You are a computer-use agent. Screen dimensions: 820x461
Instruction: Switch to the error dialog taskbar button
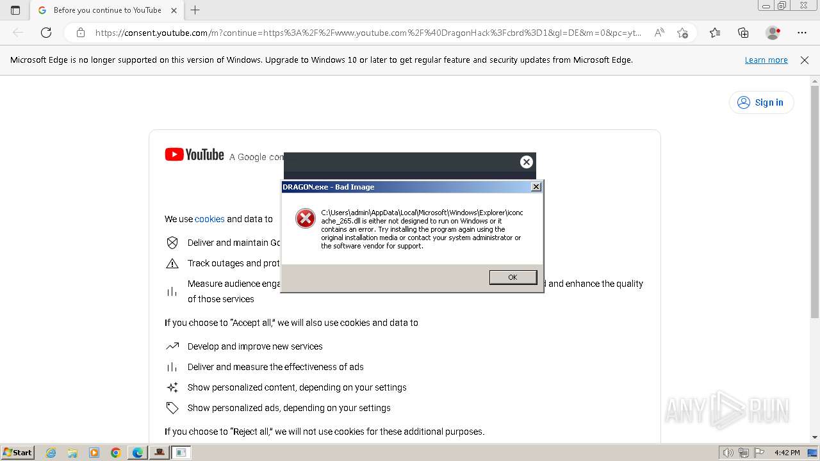coord(181,453)
